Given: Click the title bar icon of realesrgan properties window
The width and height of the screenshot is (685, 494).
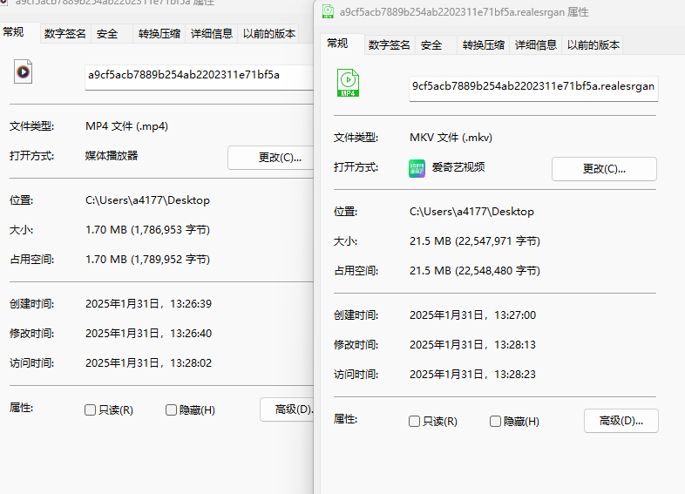Looking at the screenshot, I should click(x=328, y=11).
